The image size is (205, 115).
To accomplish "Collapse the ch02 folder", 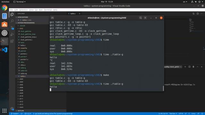I will tap(20, 28).
